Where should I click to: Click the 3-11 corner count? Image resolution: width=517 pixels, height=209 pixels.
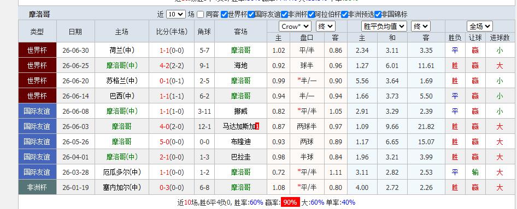(x=204, y=112)
